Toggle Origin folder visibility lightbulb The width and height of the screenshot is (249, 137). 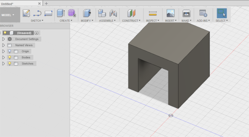(x=10, y=51)
